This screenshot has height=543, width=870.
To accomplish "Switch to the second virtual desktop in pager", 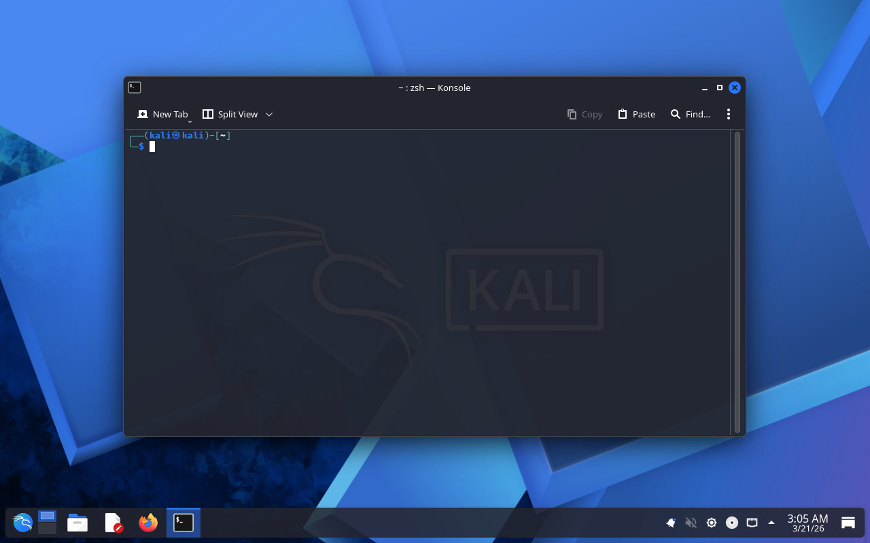I will pos(47,528).
